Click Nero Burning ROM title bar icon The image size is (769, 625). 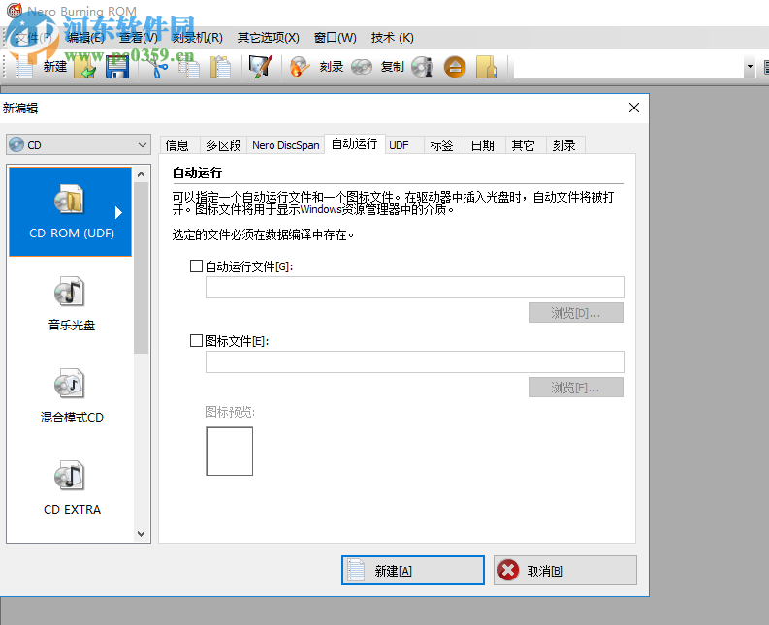click(x=15, y=10)
